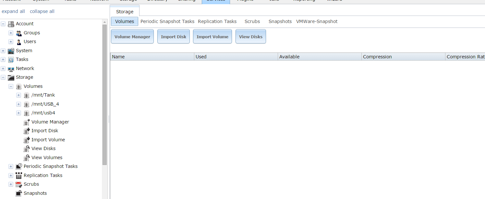This screenshot has width=485, height=199.
Task: Click the Import Volume button
Action: click(212, 36)
